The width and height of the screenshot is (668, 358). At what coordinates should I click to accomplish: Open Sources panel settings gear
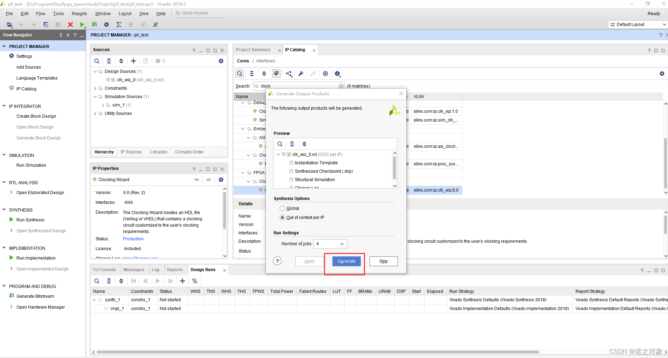[221, 61]
